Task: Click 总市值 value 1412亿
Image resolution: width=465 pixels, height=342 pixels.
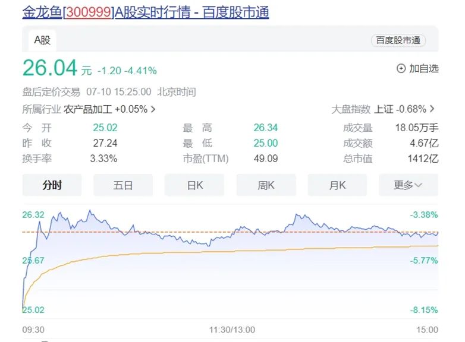Action: click(423, 159)
